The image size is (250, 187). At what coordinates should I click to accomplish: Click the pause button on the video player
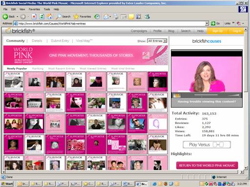[x=177, y=95]
